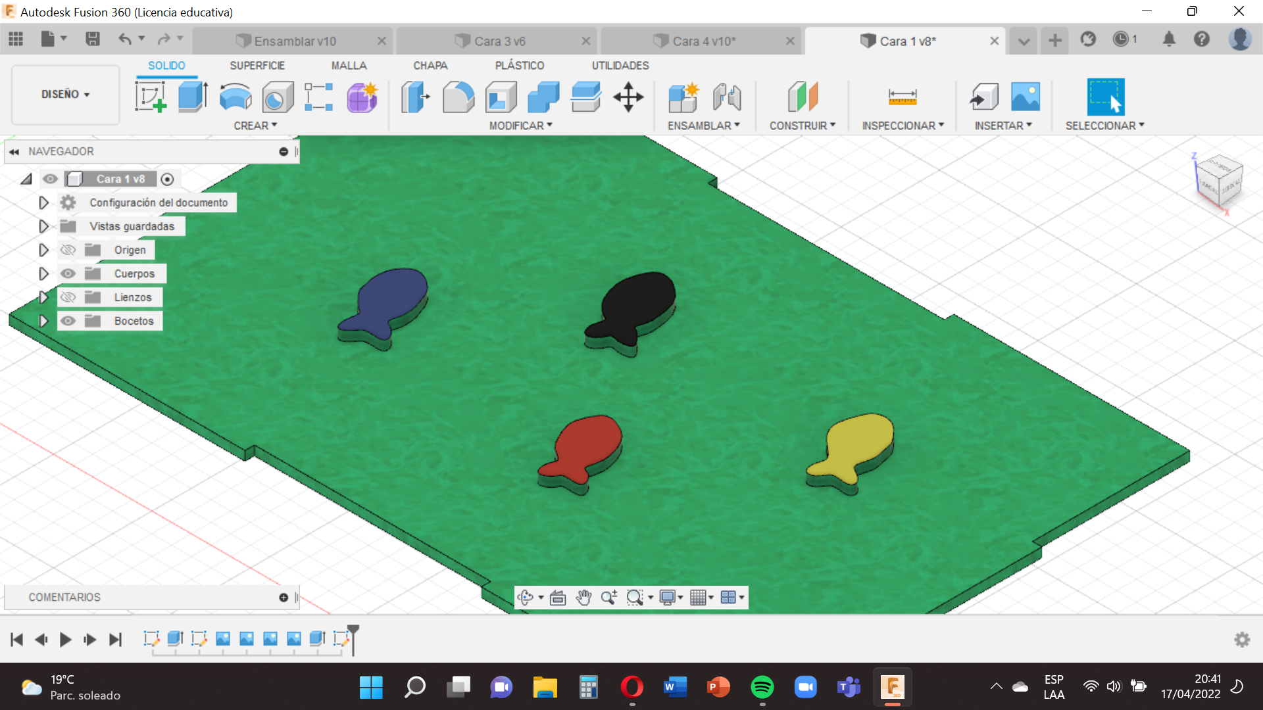Collapse the Navegador panel
Screen dimensions: 1263x710
click(x=14, y=151)
